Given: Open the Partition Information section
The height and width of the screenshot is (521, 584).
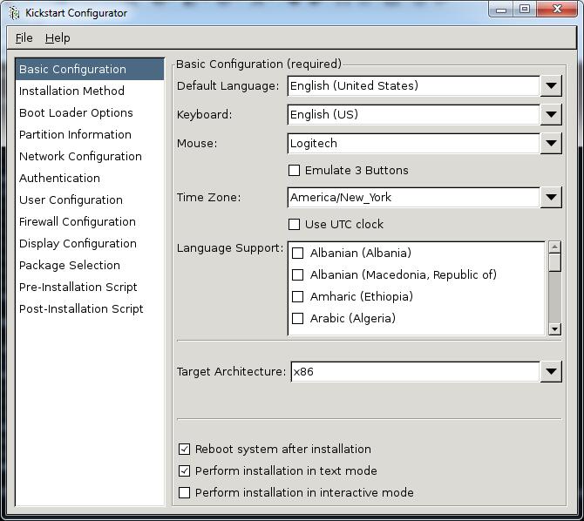Looking at the screenshot, I should click(75, 134).
